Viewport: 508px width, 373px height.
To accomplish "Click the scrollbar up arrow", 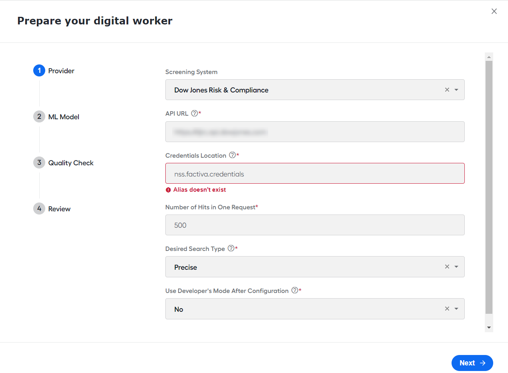I will pos(489,57).
